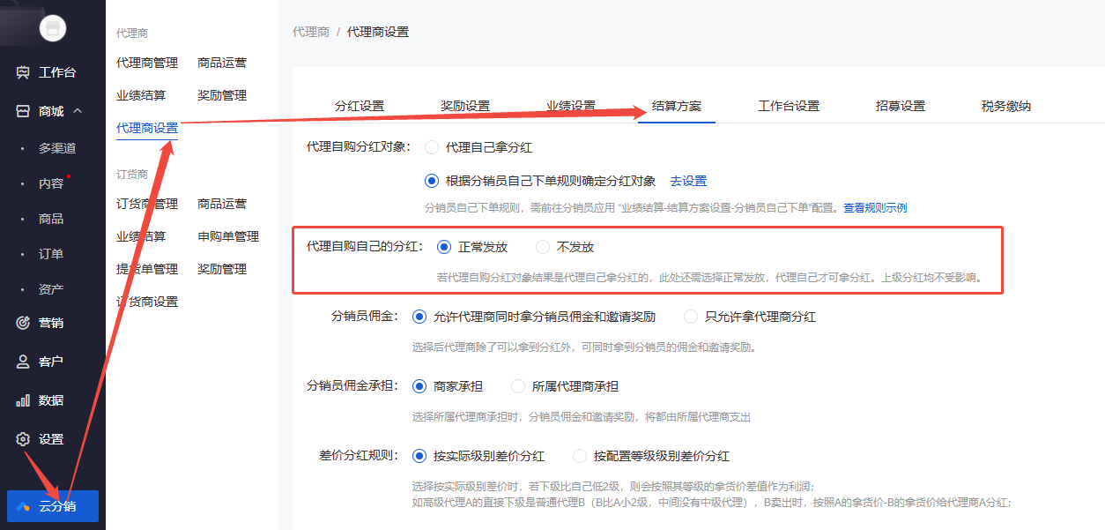Click the 商城 store icon
1105x530 pixels.
pos(23,111)
